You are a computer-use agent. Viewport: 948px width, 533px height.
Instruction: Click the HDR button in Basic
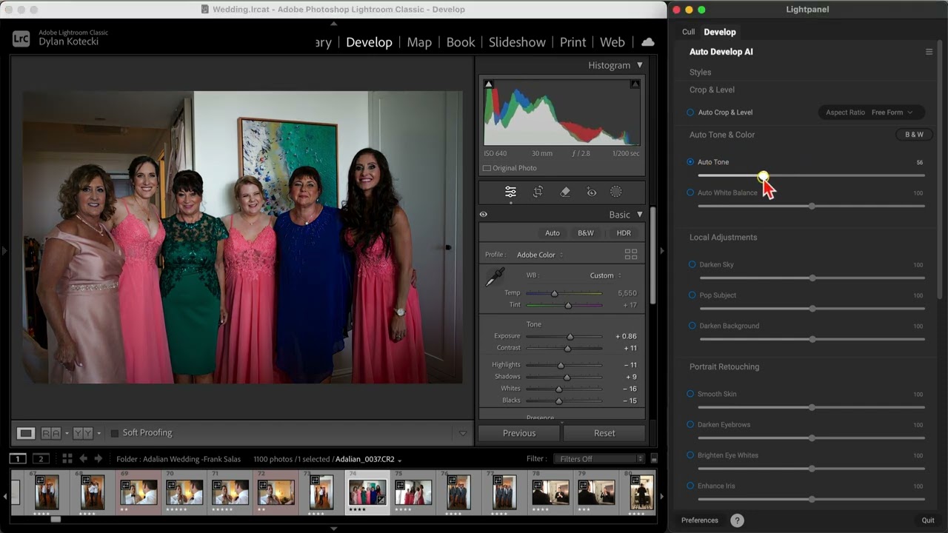[x=624, y=233]
